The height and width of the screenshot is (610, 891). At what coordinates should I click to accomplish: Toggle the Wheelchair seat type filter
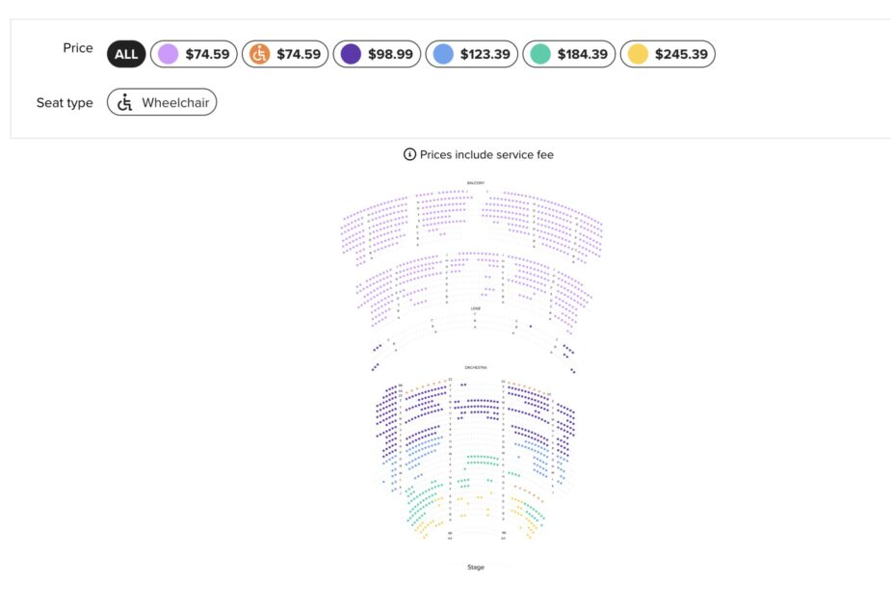tap(162, 102)
